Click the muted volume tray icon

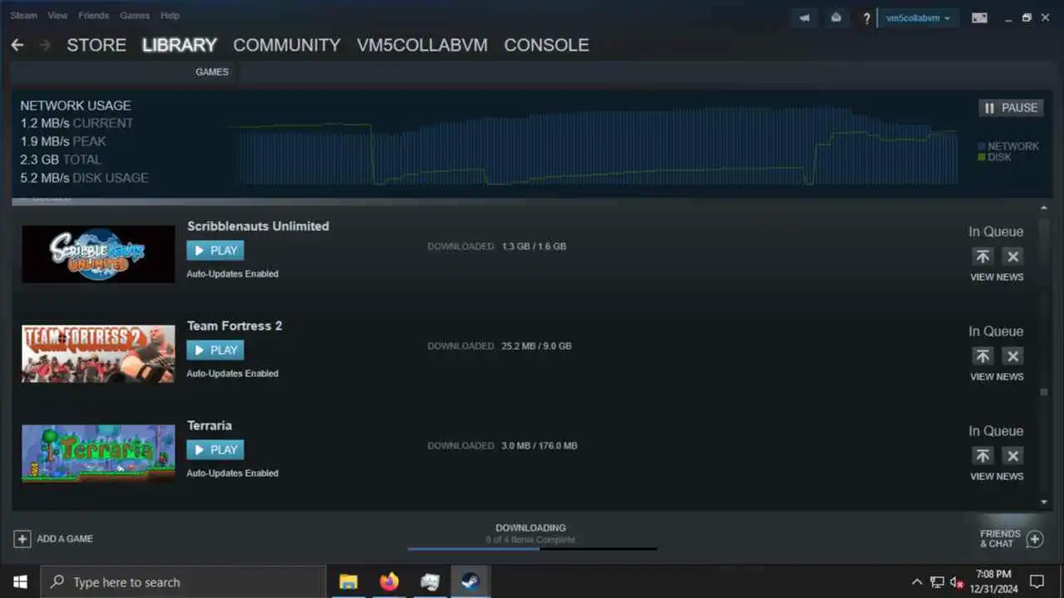957,581
